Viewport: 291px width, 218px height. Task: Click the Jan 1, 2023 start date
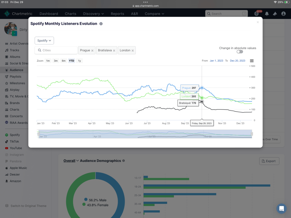(216, 61)
